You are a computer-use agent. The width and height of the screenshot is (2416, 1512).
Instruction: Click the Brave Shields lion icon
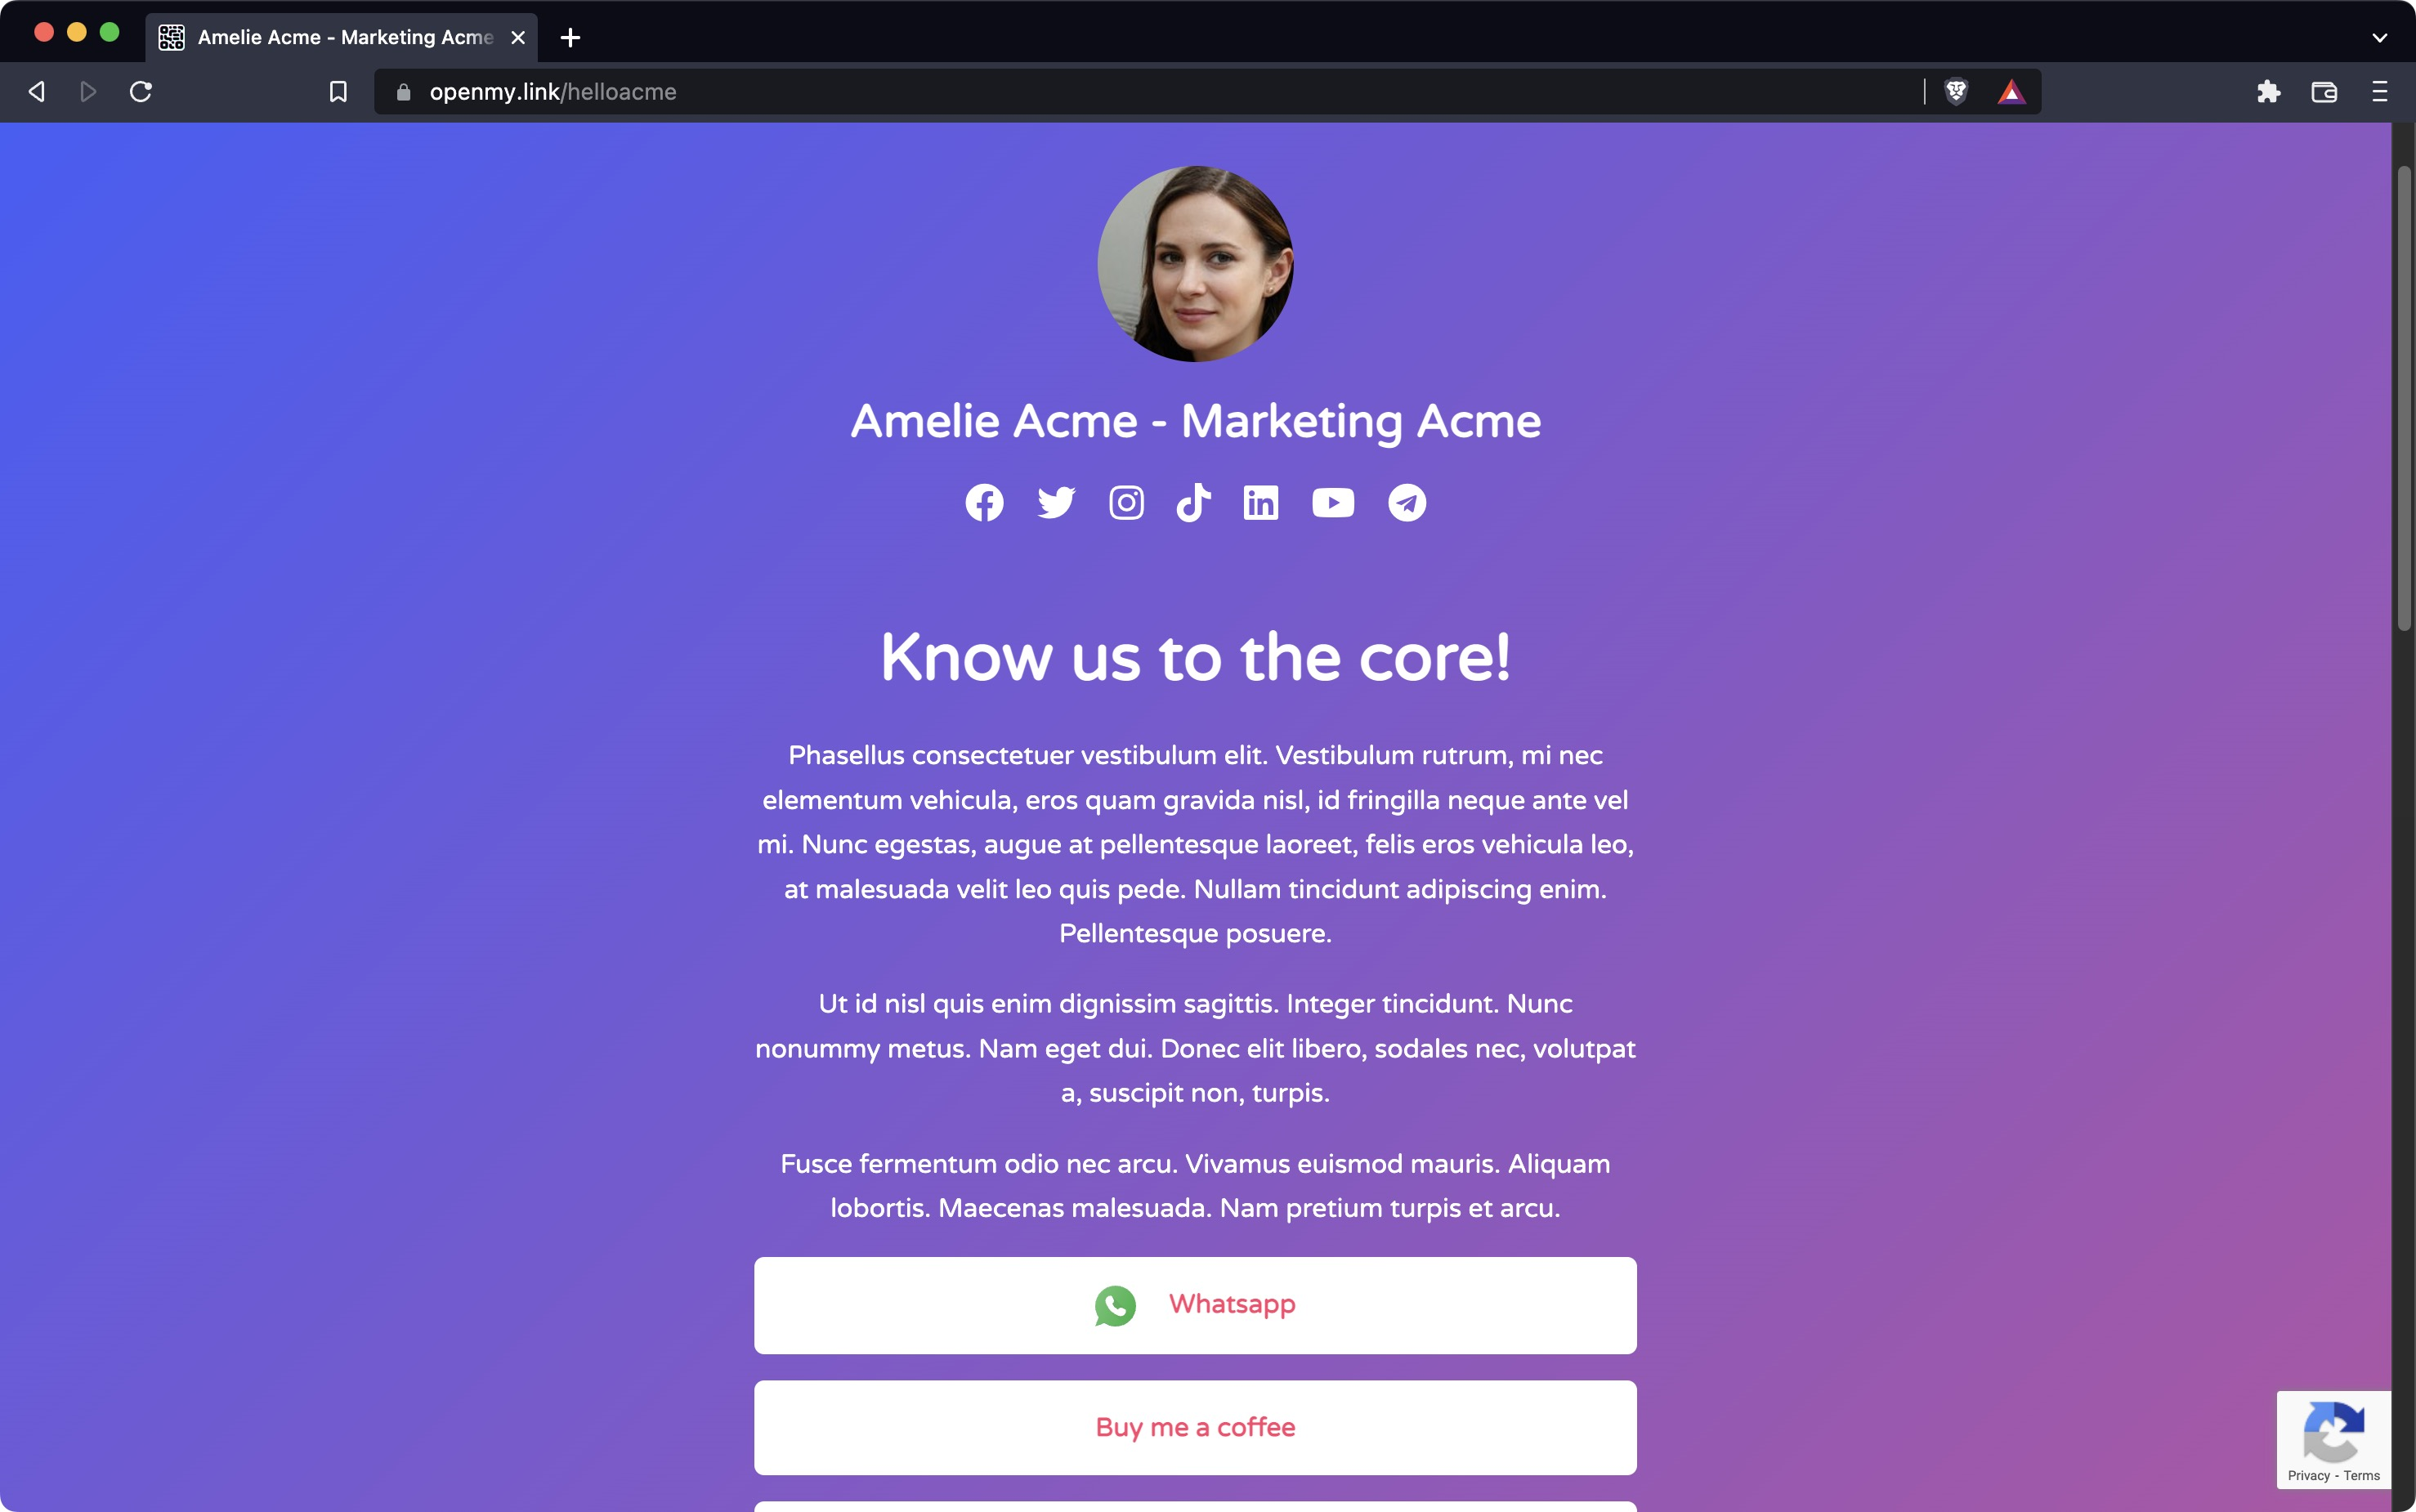point(1956,92)
